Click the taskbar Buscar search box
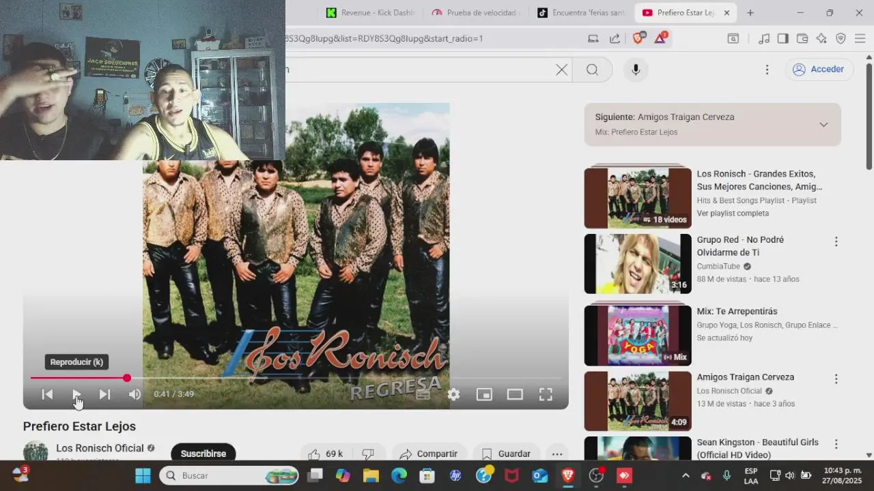This screenshot has height=491, width=874. click(229, 475)
